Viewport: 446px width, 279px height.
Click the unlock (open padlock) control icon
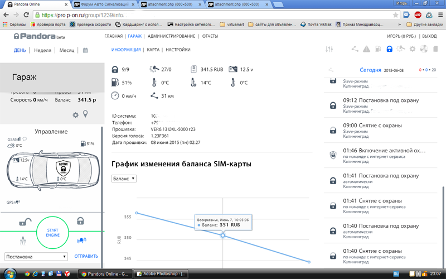[x=25, y=222]
